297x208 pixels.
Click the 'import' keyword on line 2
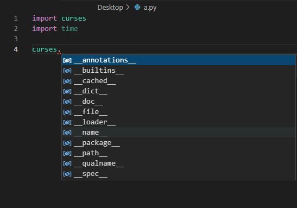(45, 29)
